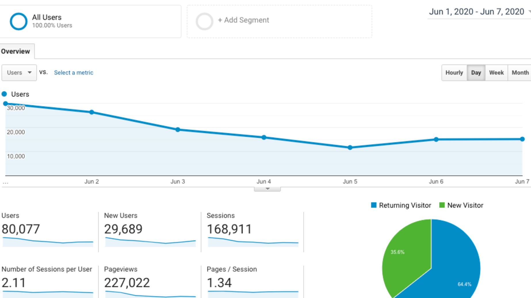Click the New Visitor green legend square
The height and width of the screenshot is (298, 531).
click(442, 205)
